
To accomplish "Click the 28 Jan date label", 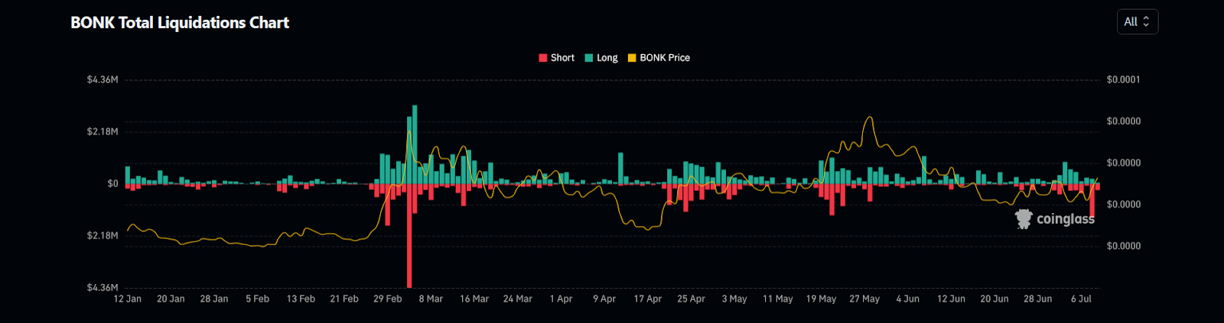I will pyautogui.click(x=214, y=299).
